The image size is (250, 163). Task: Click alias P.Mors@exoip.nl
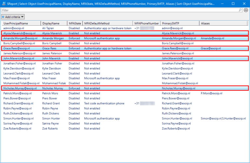[x=211, y=93]
